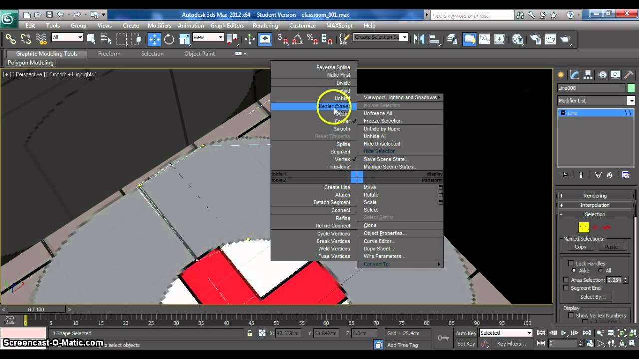Enable the Segment End checkbox
The width and height of the screenshot is (639, 359).
(x=566, y=288)
